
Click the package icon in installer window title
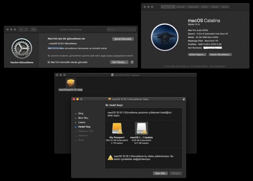click(x=110, y=99)
